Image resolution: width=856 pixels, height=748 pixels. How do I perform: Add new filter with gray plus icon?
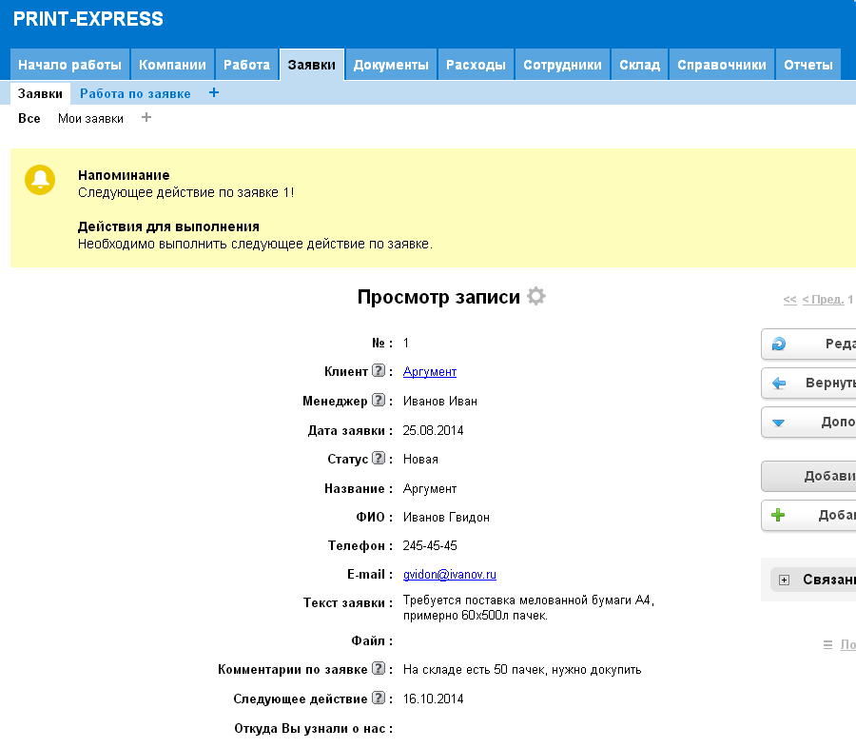click(x=146, y=118)
